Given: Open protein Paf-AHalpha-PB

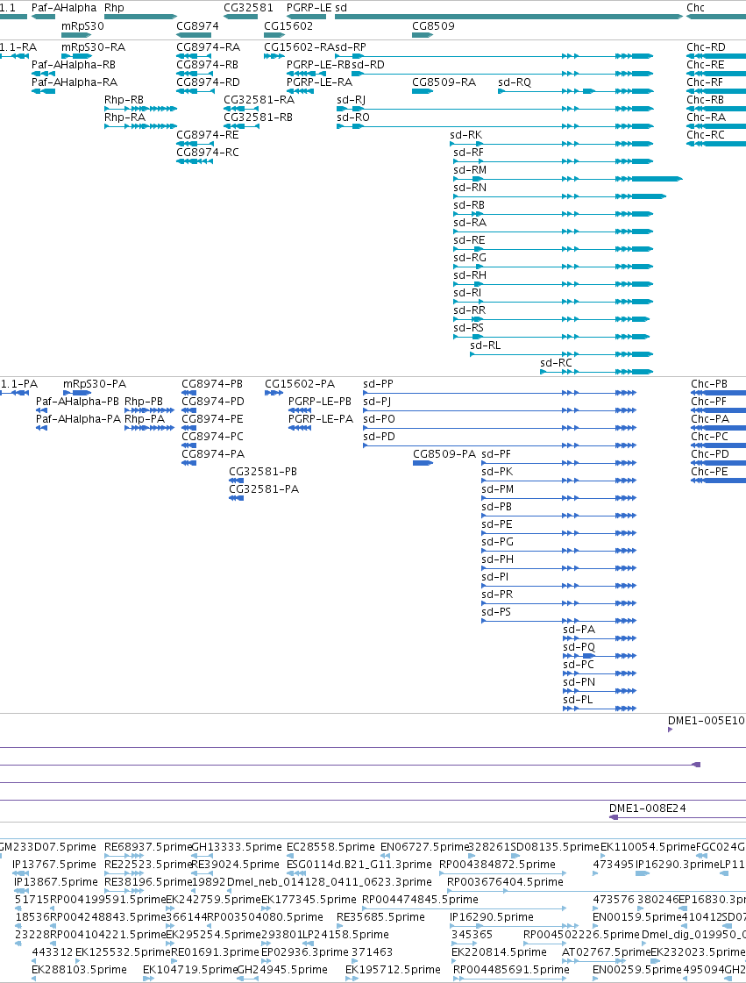Looking at the screenshot, I should click(x=77, y=402).
